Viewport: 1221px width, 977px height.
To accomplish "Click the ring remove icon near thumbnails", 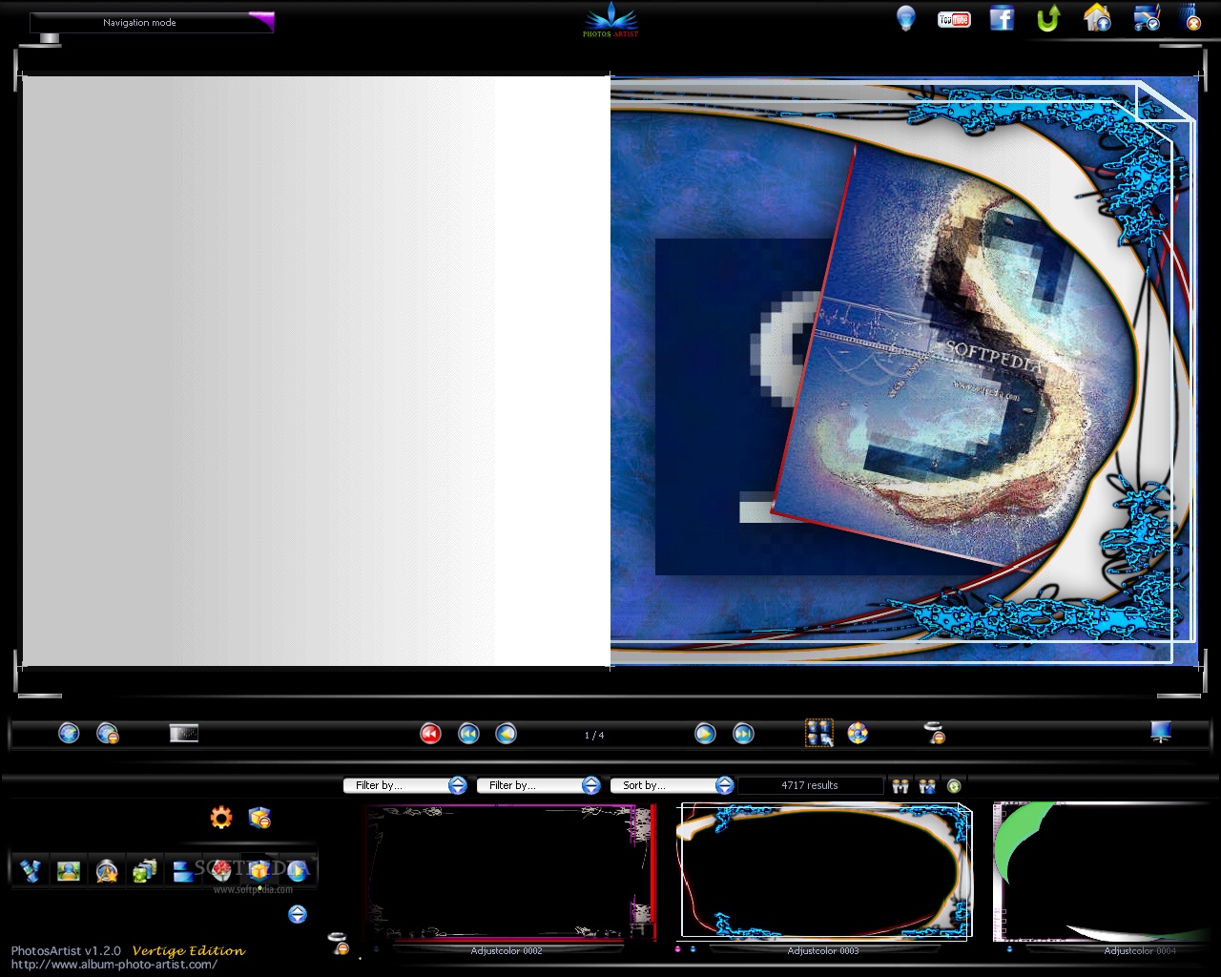I will coord(339,943).
